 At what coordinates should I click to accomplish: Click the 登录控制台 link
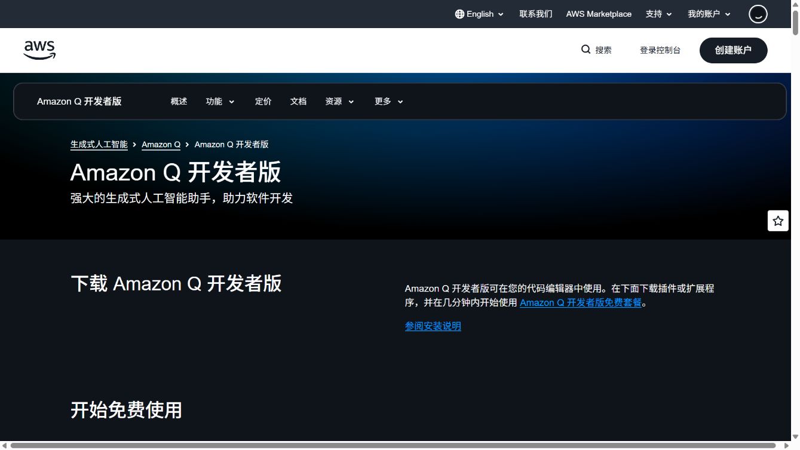[660, 50]
